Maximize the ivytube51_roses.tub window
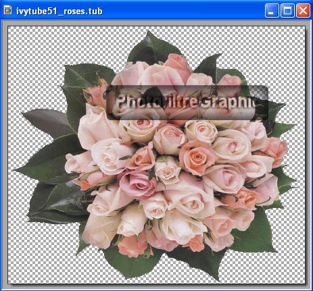Viewport: 313px width, 291px height. [287, 10]
